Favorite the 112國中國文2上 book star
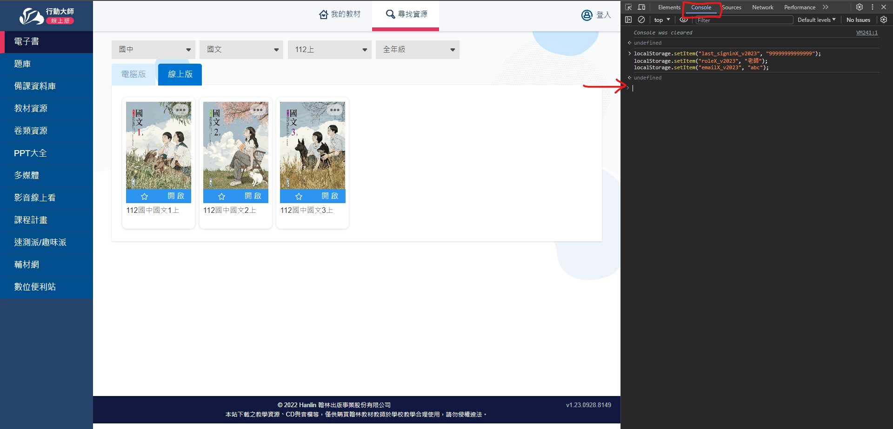893x429 pixels. 222,196
